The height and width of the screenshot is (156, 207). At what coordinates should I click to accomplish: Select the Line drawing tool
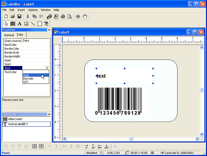point(33,24)
